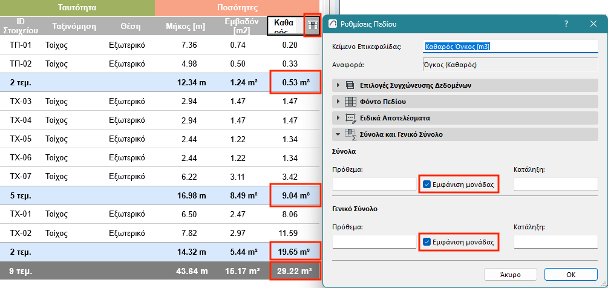This screenshot has width=608, height=288.
Task: Toggle Εμφάνιση μονάδας checkbox under Σύνολα
Action: [427, 185]
